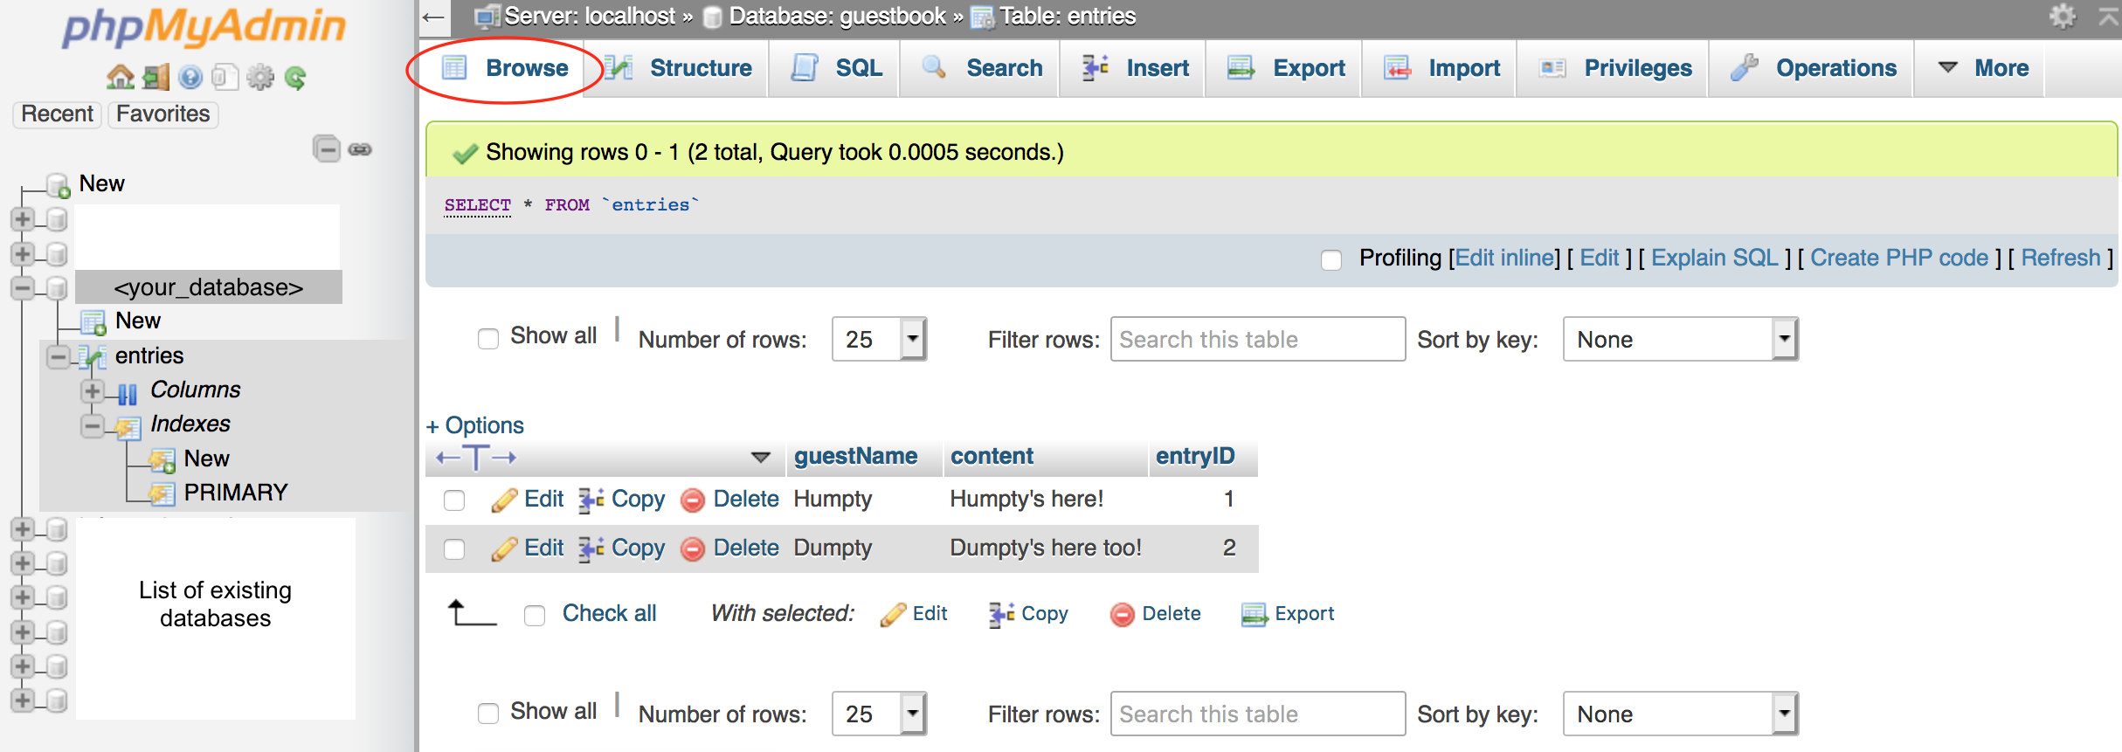Click the collapse-all icon in navigation tree
The width and height of the screenshot is (2122, 752).
[327, 149]
